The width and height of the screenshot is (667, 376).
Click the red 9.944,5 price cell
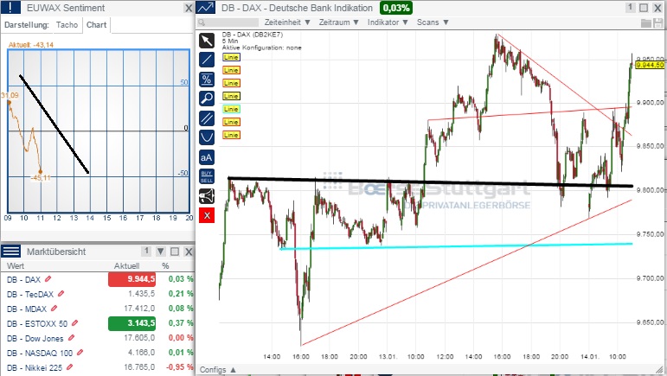pos(131,279)
